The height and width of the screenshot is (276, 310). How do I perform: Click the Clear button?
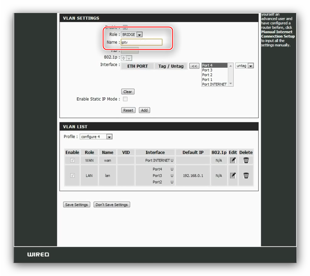(x=128, y=91)
